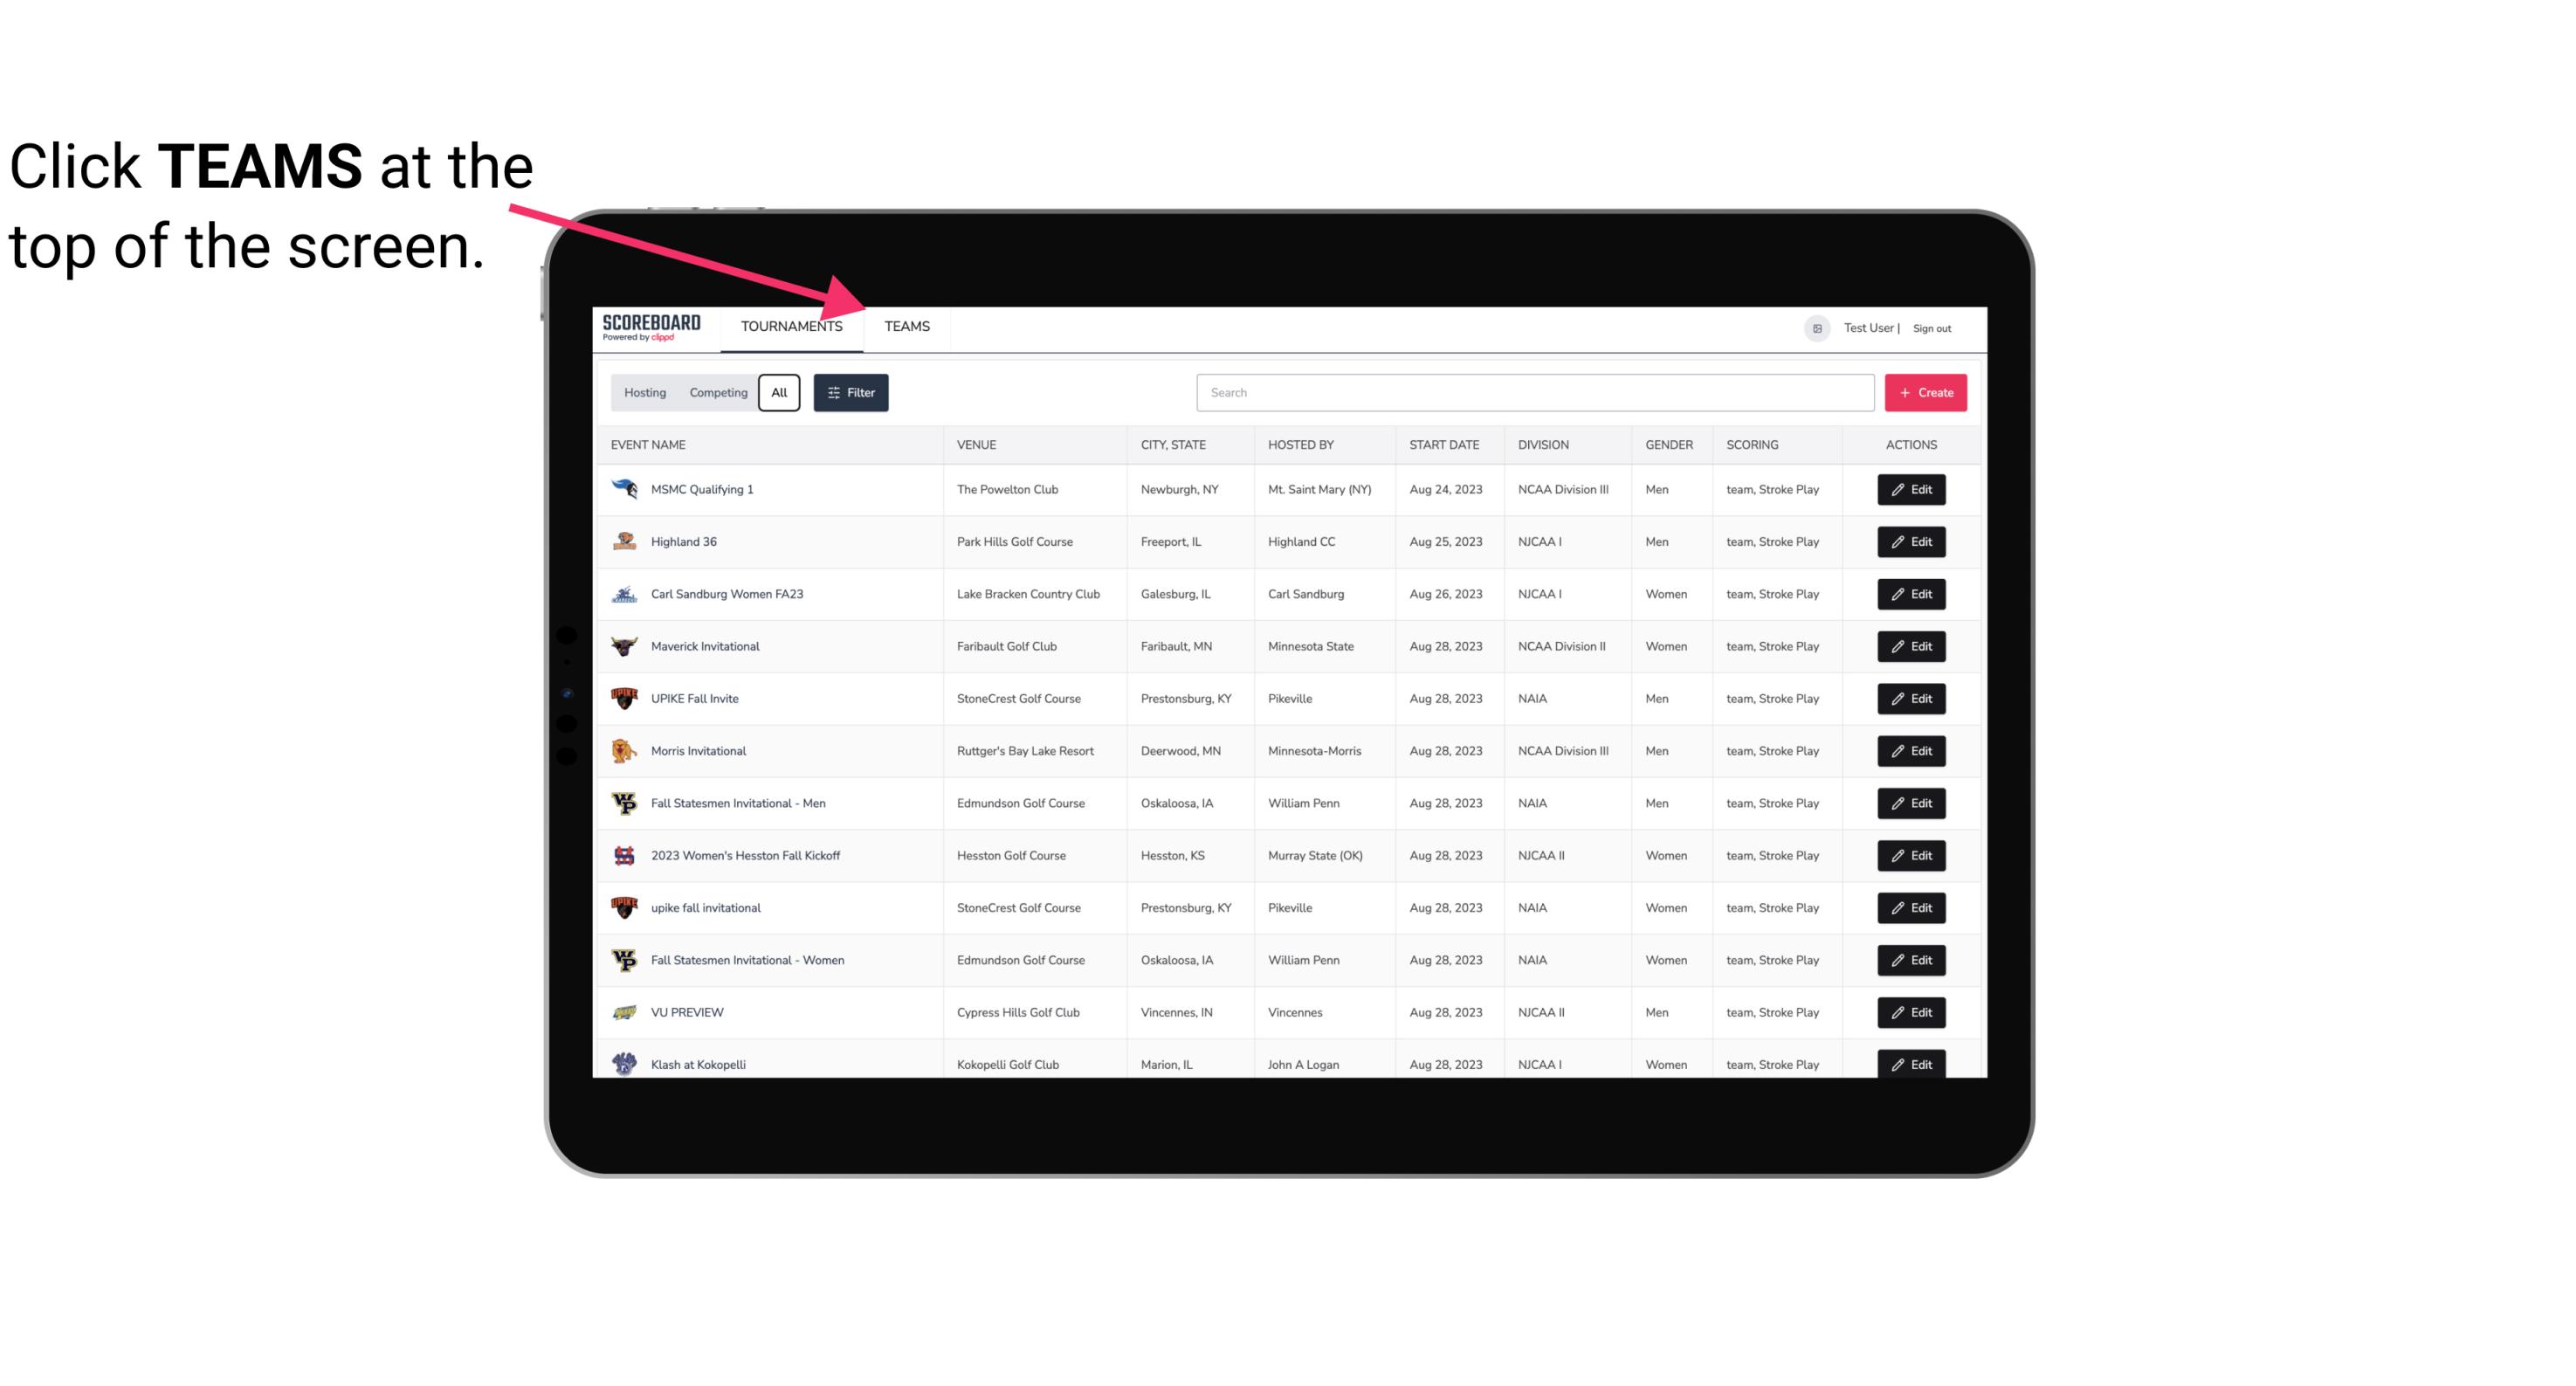Image resolution: width=2576 pixels, height=1386 pixels.
Task: Toggle the Competing filter button
Action: pyautogui.click(x=717, y=393)
